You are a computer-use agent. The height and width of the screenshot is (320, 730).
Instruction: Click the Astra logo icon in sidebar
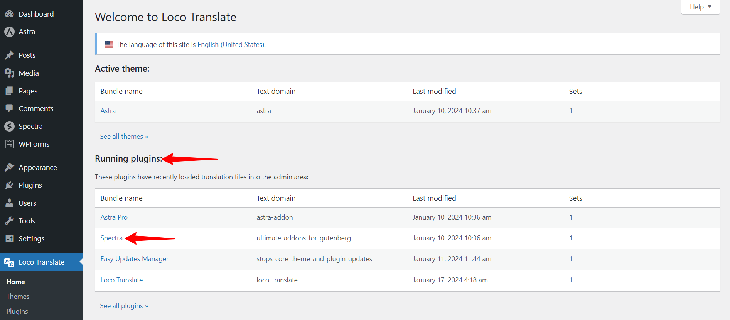[9, 32]
